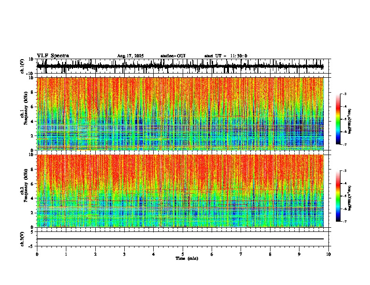Select the "start UT = 11:30:0" header text
Screen dimensions: 370x285
226,56
